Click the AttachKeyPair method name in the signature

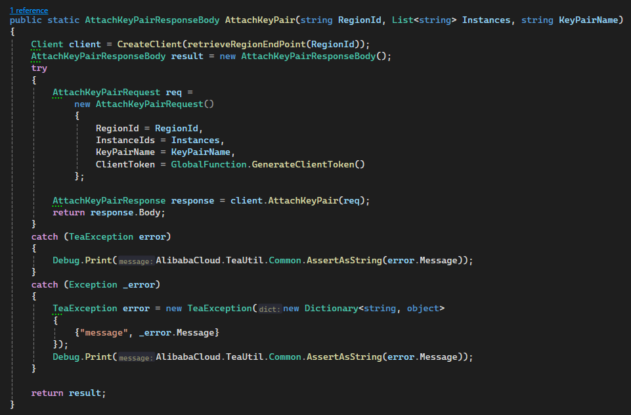(260, 20)
